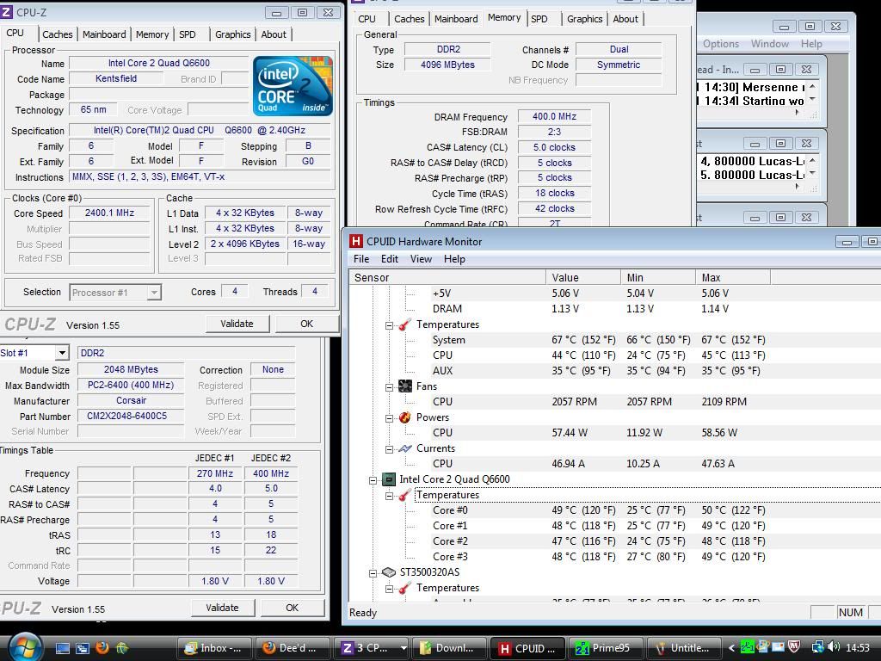Viewport: 881px width, 661px height.
Task: Collapse the mainboard Temperatures node above System
Action: tap(389, 325)
